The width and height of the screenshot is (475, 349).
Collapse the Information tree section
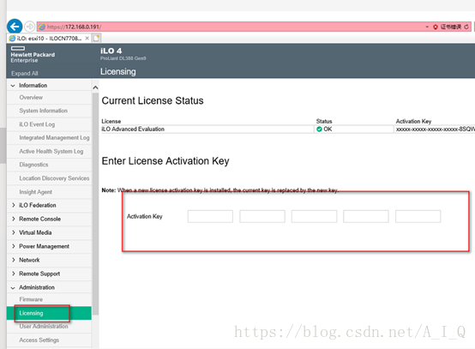tap(13, 86)
